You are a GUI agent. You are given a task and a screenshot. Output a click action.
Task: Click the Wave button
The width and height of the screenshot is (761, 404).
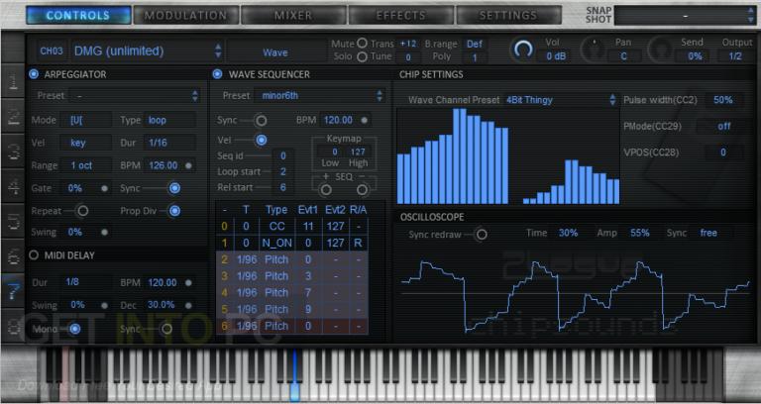[x=275, y=51]
